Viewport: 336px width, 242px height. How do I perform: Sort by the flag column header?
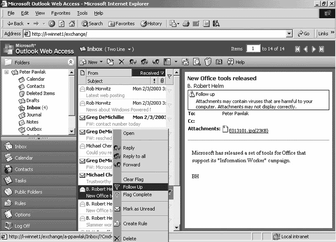[169, 76]
